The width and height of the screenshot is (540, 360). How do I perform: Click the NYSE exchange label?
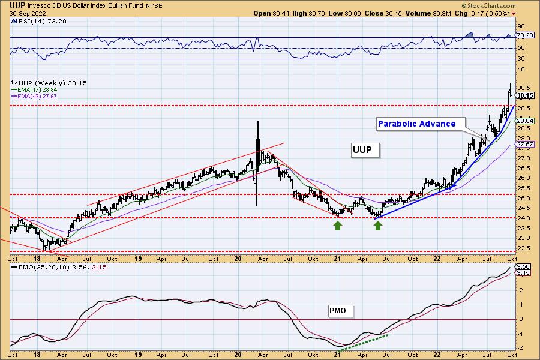coord(154,6)
